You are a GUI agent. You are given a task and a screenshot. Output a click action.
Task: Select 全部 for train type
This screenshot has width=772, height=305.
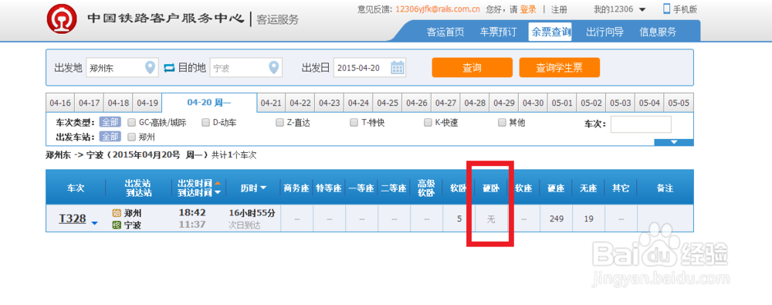pyautogui.click(x=110, y=122)
